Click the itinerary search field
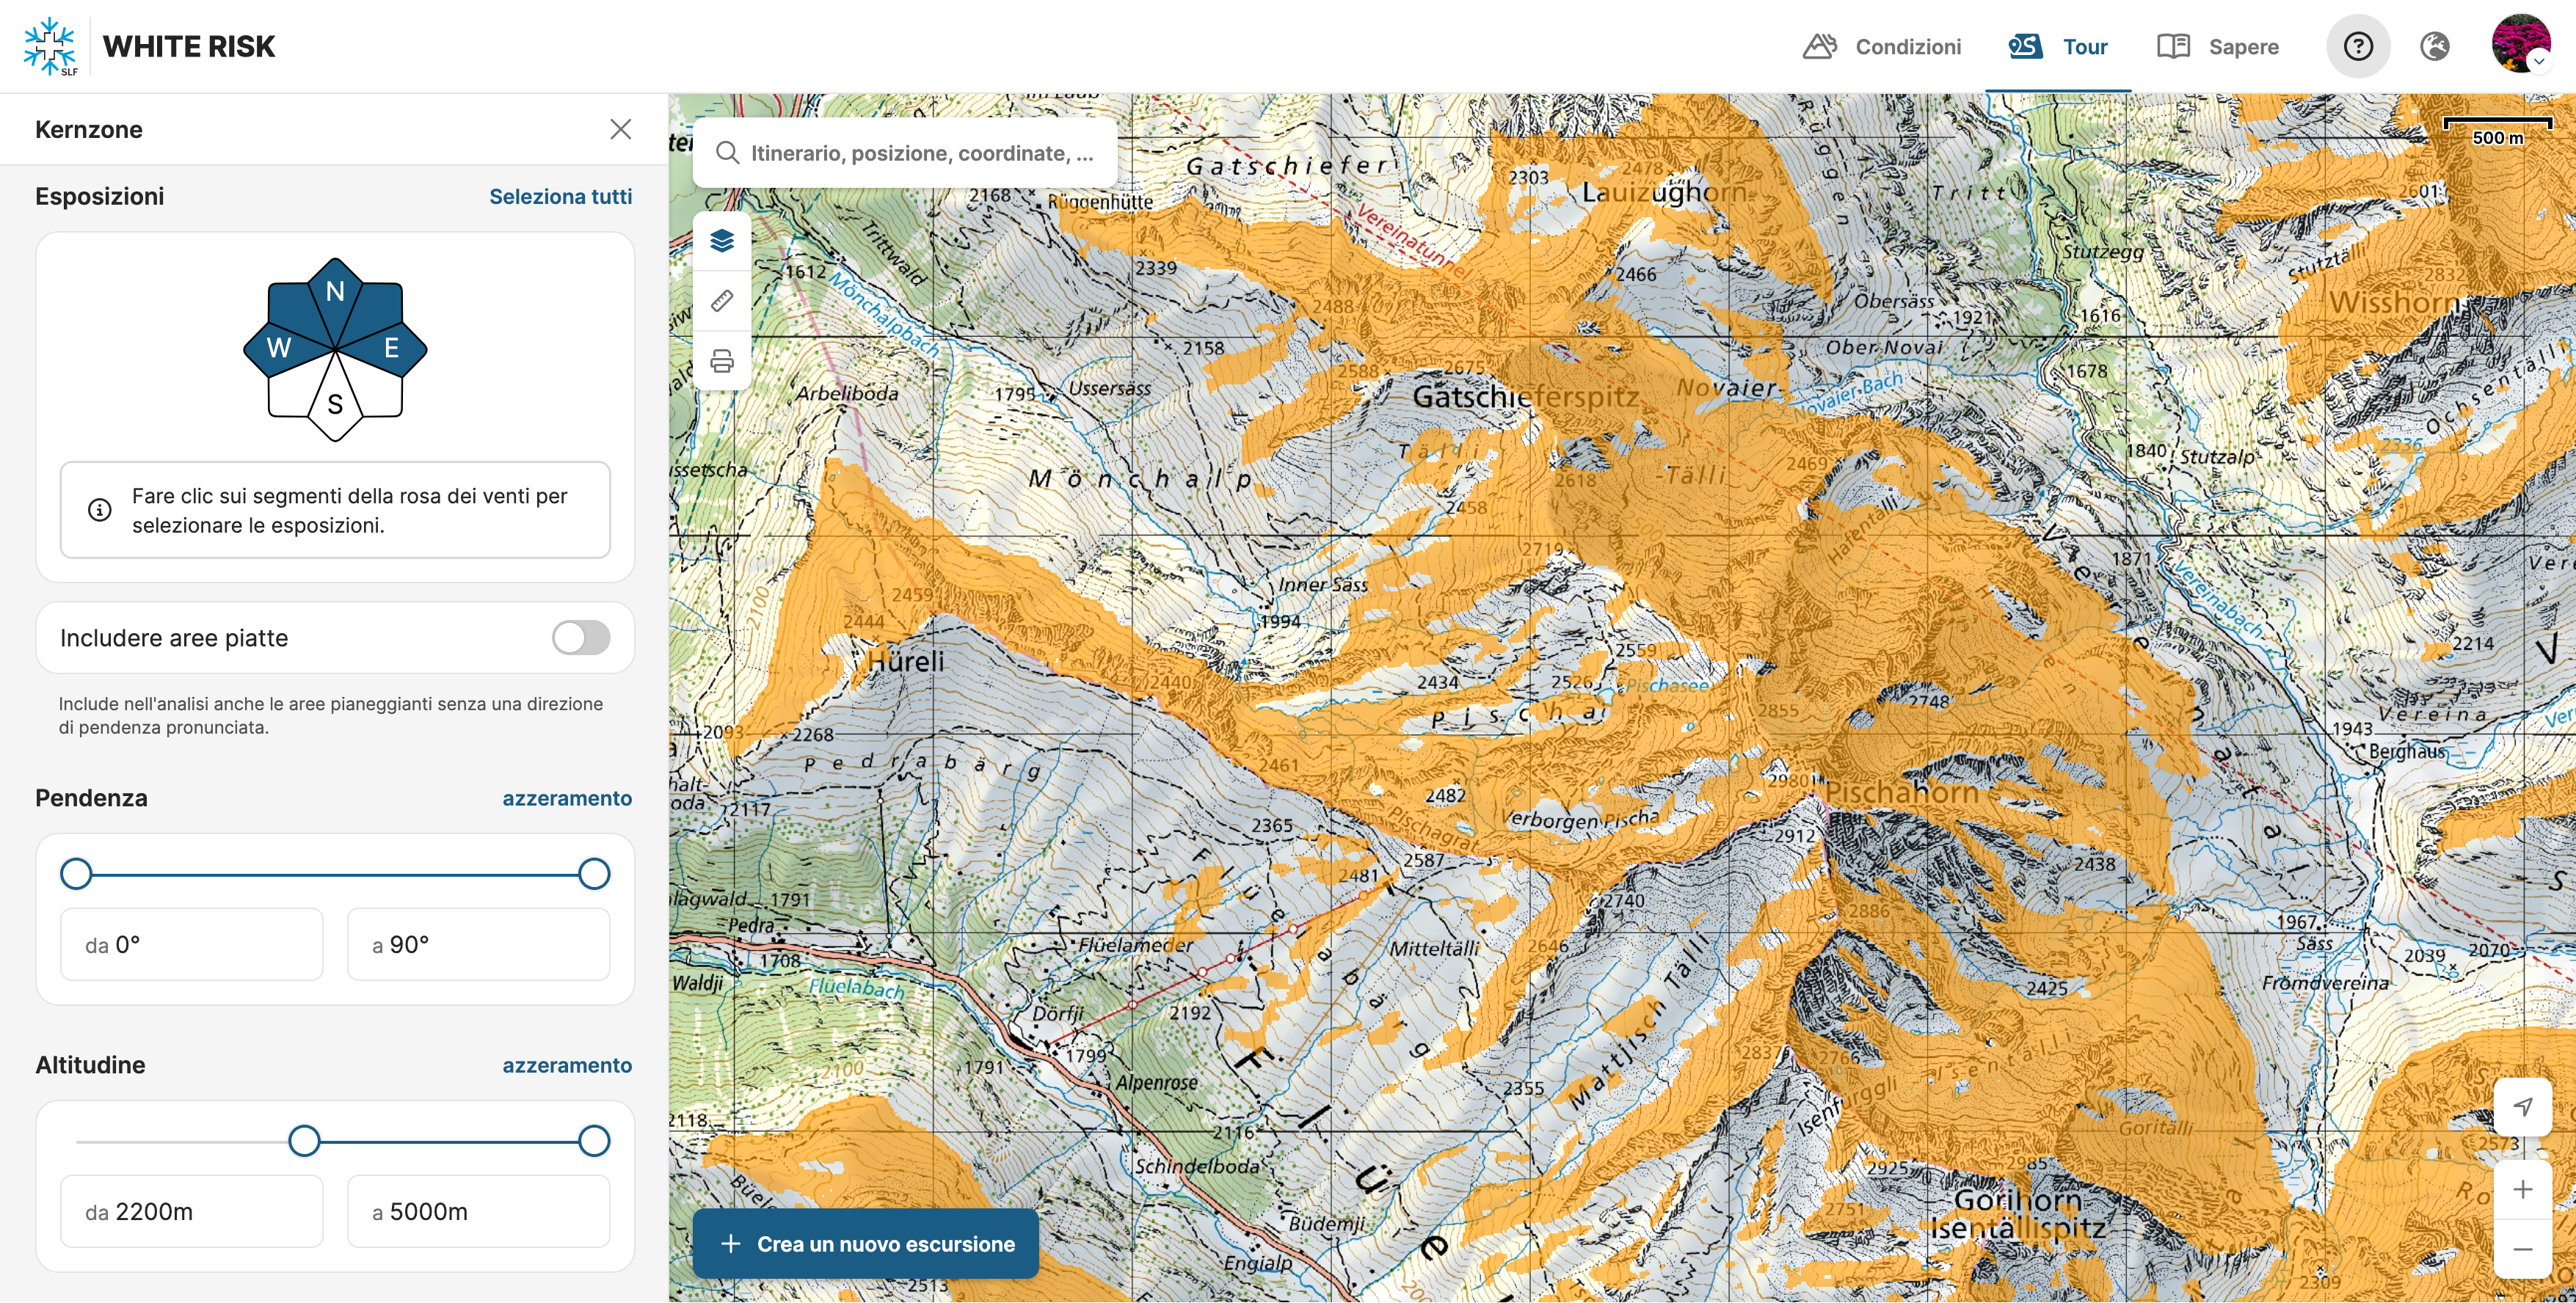Screen dimensions: 2576x1303 (920, 153)
